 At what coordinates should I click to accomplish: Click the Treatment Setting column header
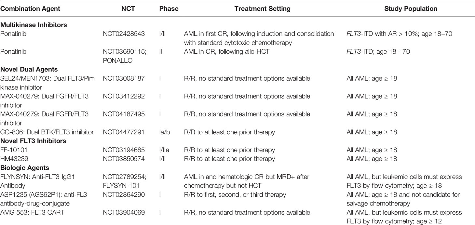point(263,9)
